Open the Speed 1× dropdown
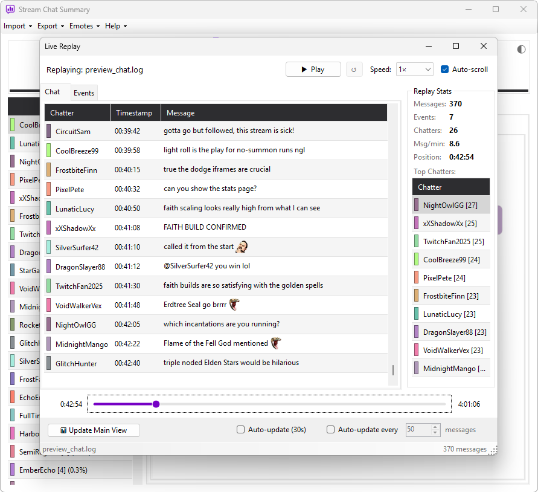This screenshot has width=538, height=492. [x=414, y=70]
